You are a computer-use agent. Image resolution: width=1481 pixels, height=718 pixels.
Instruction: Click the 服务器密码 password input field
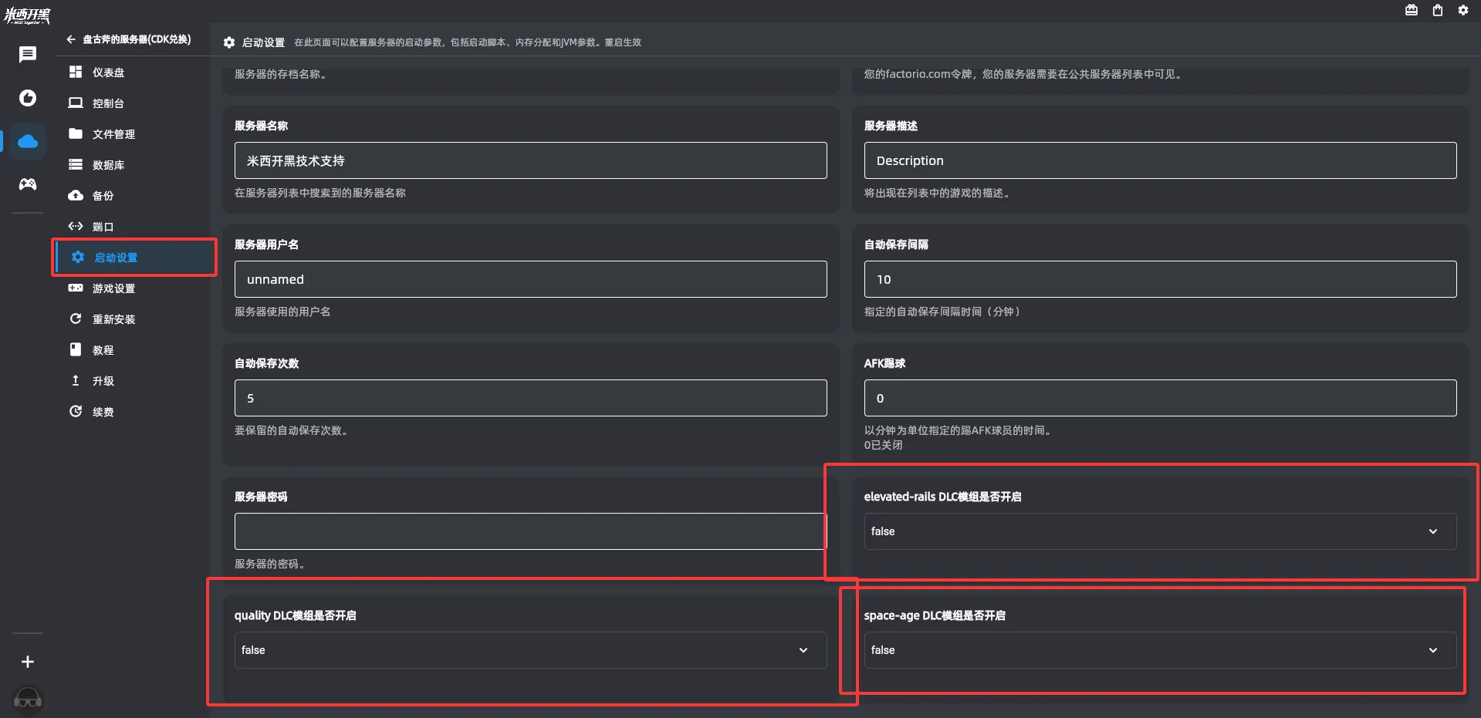click(x=530, y=531)
